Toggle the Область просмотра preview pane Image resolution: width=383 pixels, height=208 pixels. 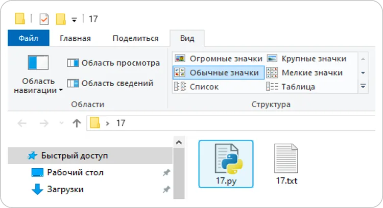113,63
